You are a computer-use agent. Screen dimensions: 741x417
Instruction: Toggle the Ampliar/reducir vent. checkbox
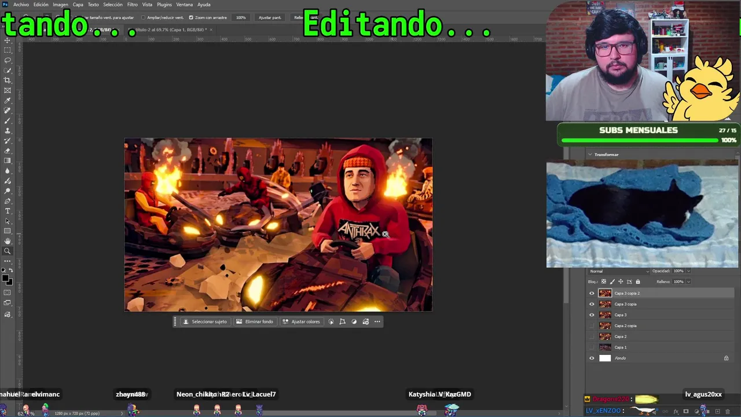tap(143, 17)
